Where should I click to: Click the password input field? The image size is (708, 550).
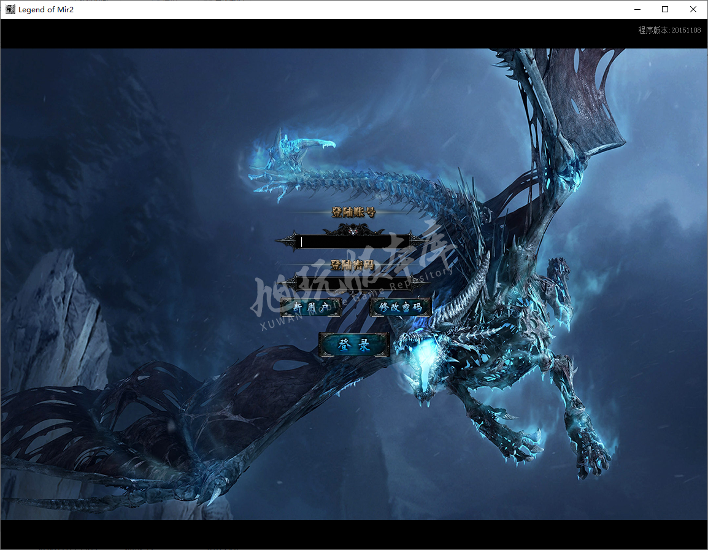coord(355,284)
